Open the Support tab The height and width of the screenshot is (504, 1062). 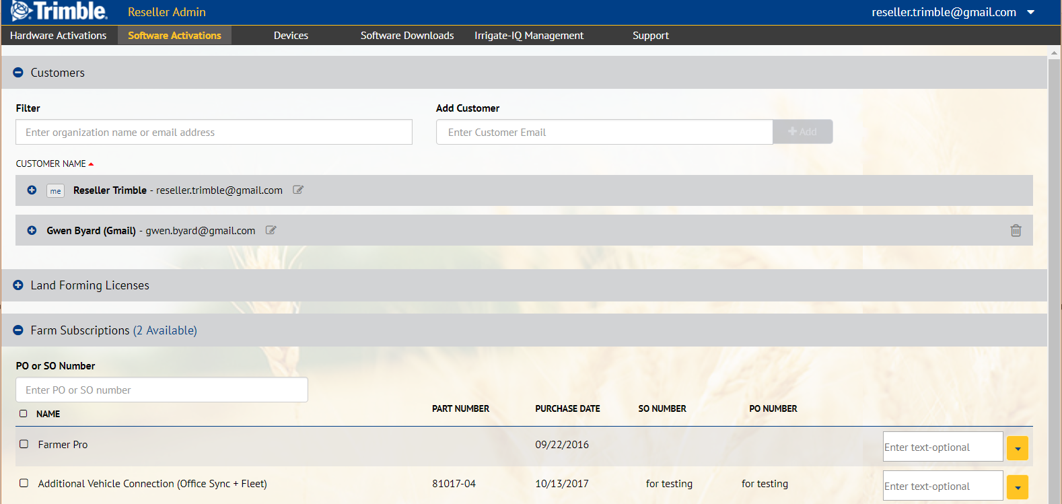[x=651, y=36]
